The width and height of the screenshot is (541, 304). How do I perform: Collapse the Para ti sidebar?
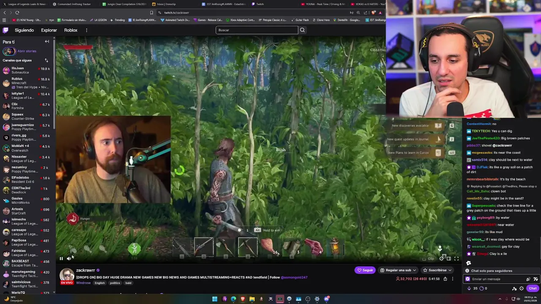47,42
